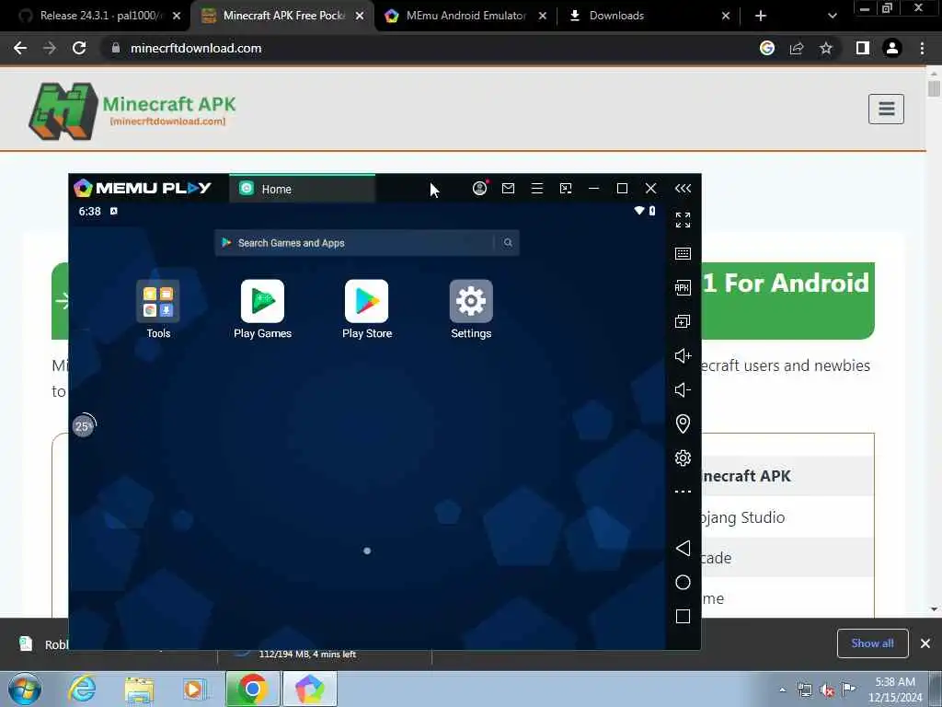Click the MEmu taskbar icon
Image resolution: width=942 pixels, height=707 pixels.
pyautogui.click(x=310, y=689)
